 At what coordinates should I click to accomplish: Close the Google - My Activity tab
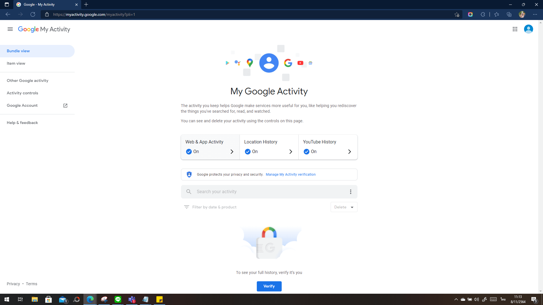(76, 5)
